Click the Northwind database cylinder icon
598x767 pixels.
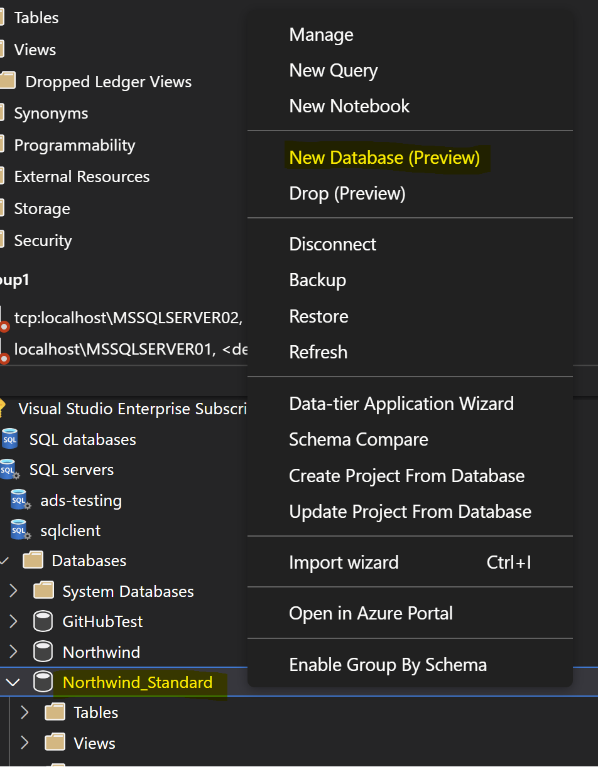tap(43, 651)
